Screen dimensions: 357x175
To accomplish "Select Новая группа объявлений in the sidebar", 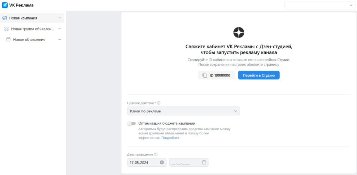I will pyautogui.click(x=32, y=29).
